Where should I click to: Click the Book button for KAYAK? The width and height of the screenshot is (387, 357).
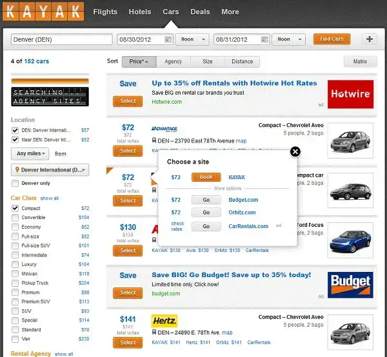click(206, 177)
